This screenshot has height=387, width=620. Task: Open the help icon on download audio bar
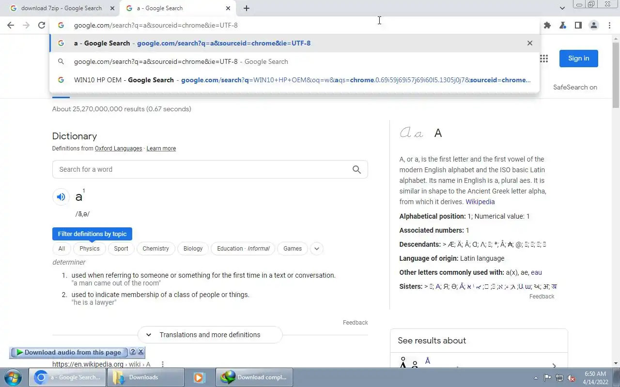pyautogui.click(x=133, y=352)
